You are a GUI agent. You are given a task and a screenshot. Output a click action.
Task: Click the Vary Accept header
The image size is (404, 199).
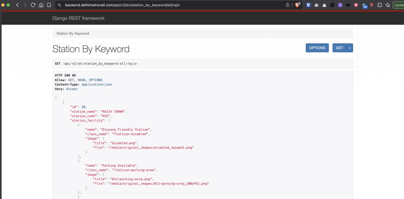(x=66, y=89)
